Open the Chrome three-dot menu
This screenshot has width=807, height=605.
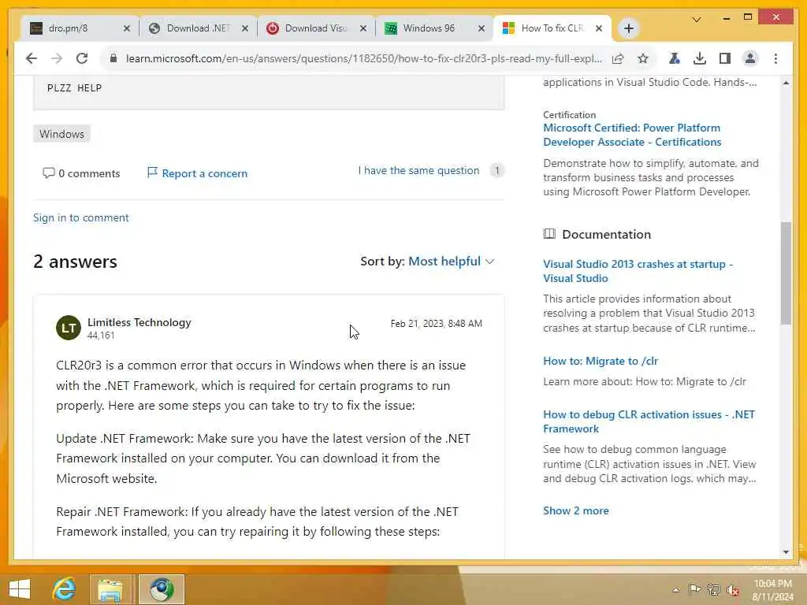coord(775,58)
